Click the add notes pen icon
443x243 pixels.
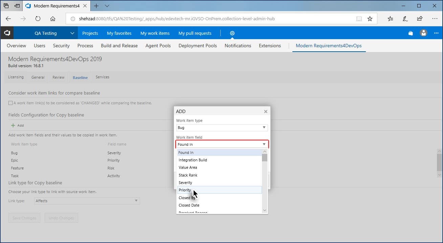tap(405, 19)
